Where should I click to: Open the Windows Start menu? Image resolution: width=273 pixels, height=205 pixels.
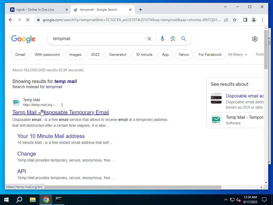(x=6, y=200)
